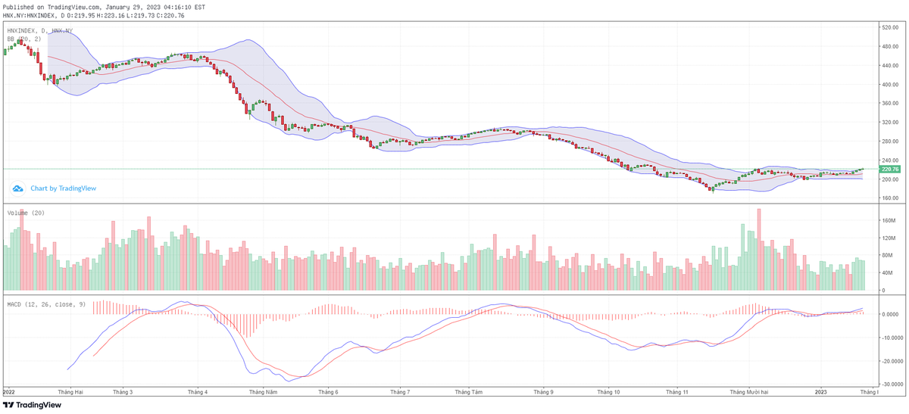Click the 'Tháng 3' time axis label
The width and height of the screenshot is (909, 414).
pos(123,392)
